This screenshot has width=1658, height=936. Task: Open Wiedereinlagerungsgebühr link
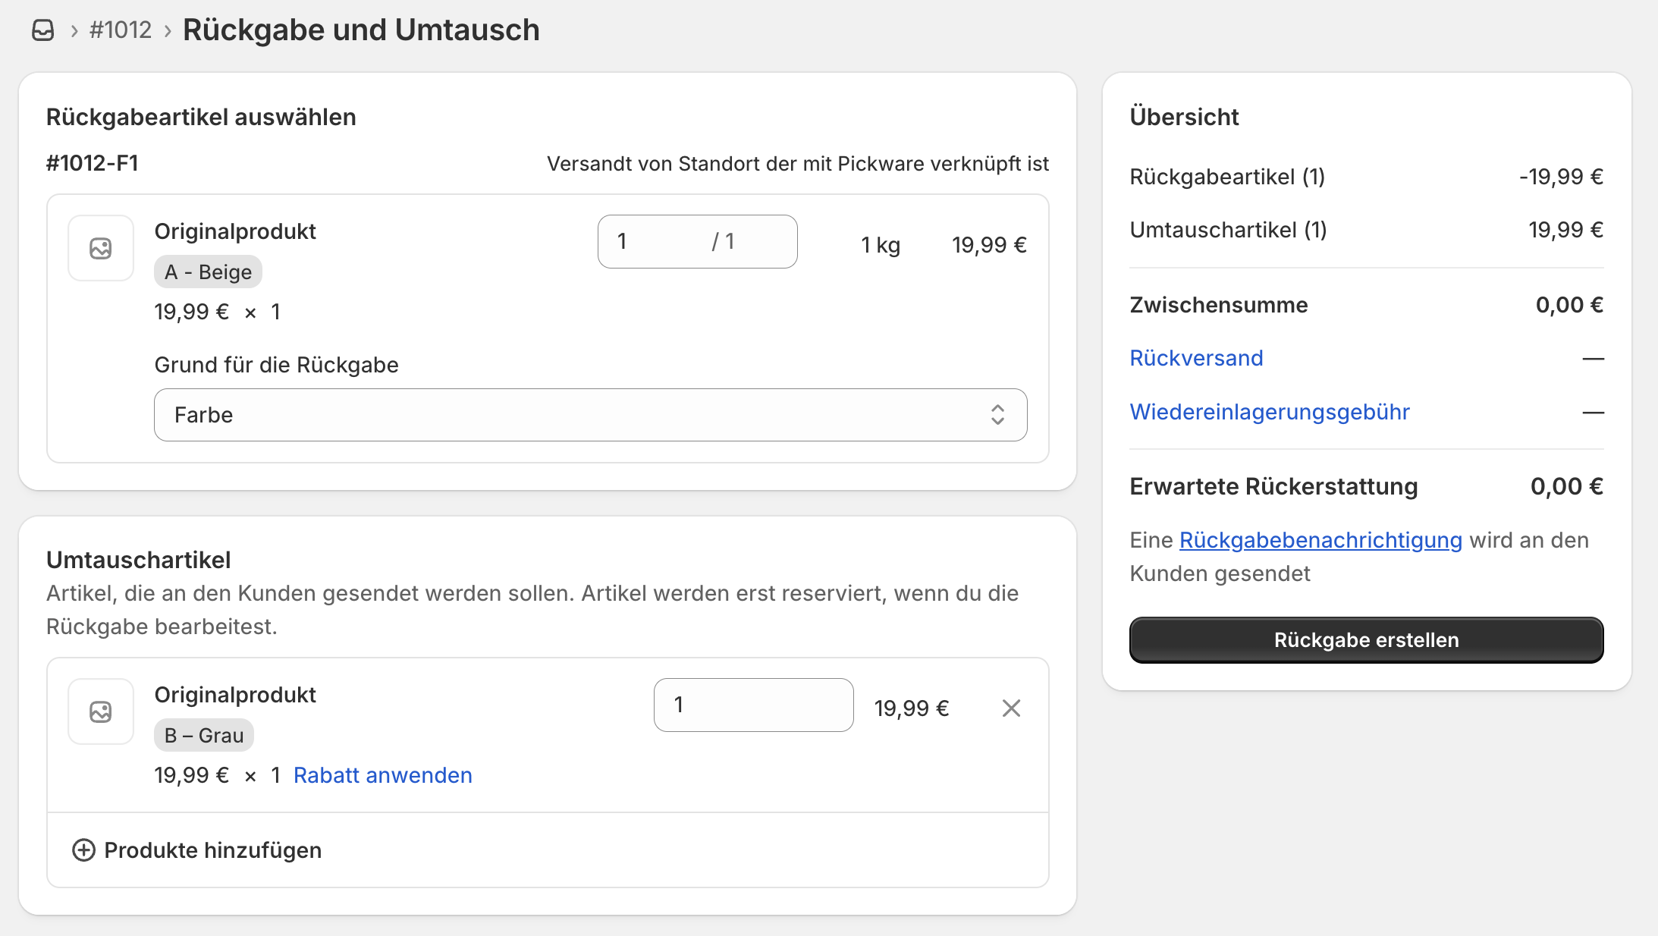point(1269,412)
